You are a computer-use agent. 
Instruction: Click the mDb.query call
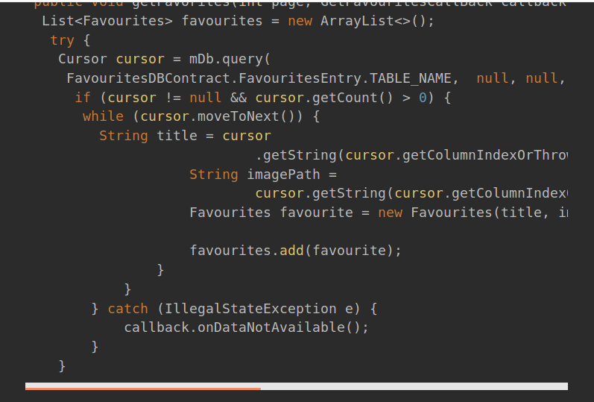point(226,59)
